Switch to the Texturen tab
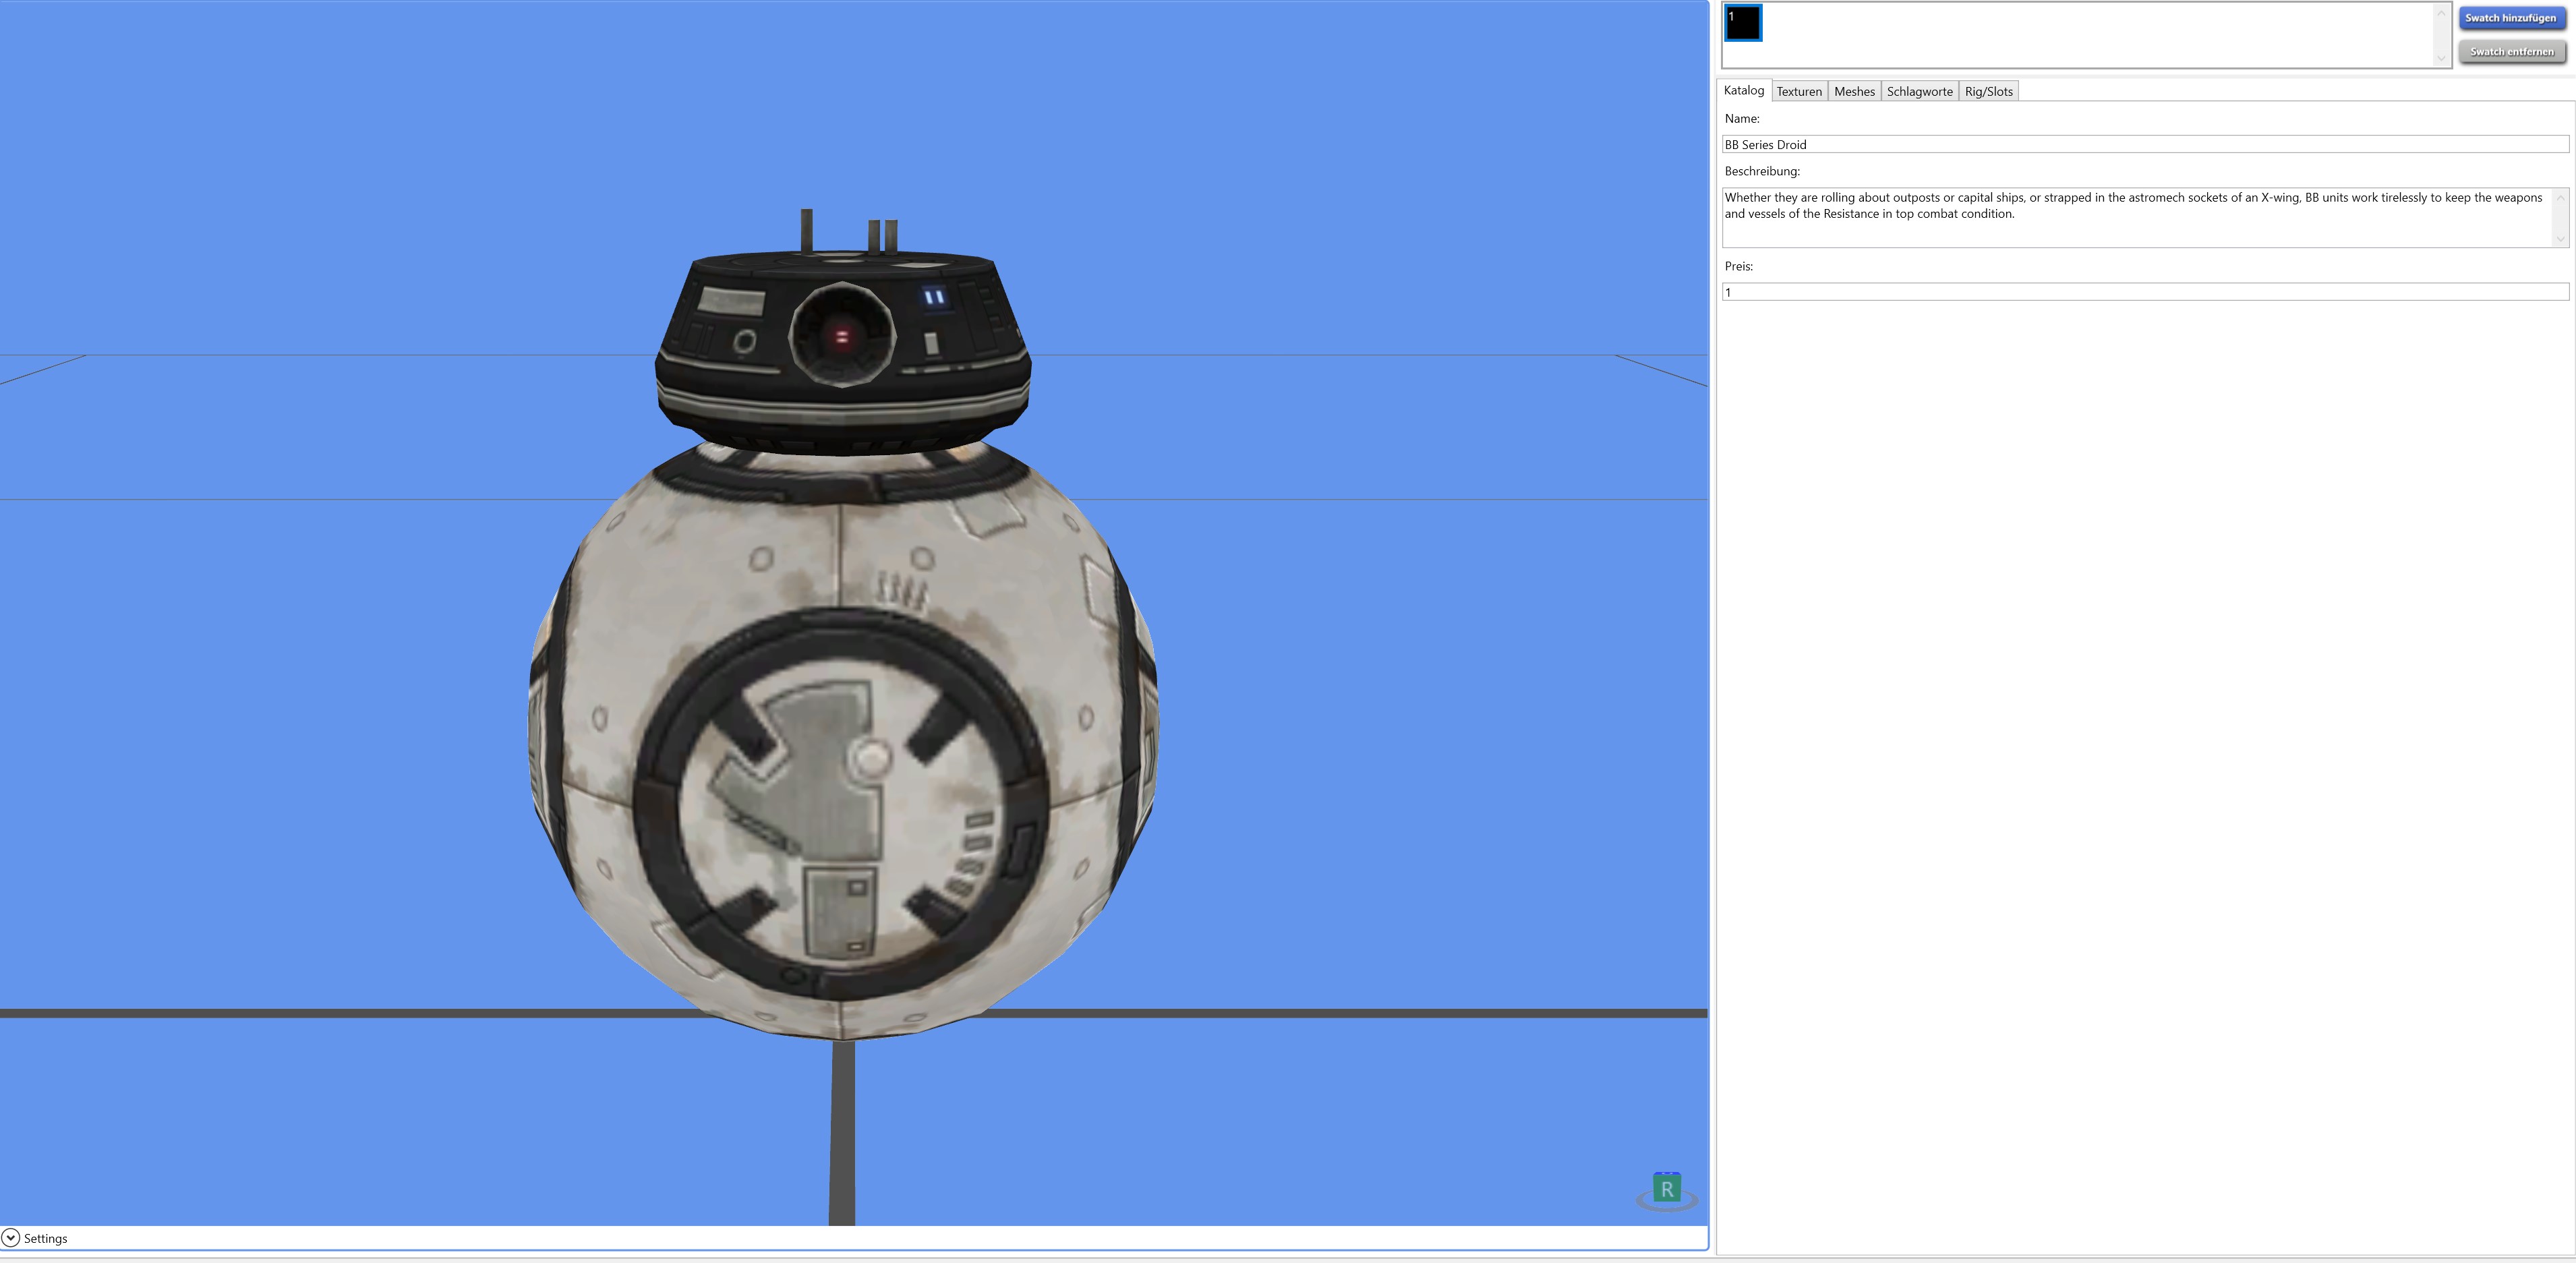Image resolution: width=2576 pixels, height=1263 pixels. 1799,91
